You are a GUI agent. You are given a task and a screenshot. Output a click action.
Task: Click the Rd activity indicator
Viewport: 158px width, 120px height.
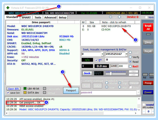[145, 75]
